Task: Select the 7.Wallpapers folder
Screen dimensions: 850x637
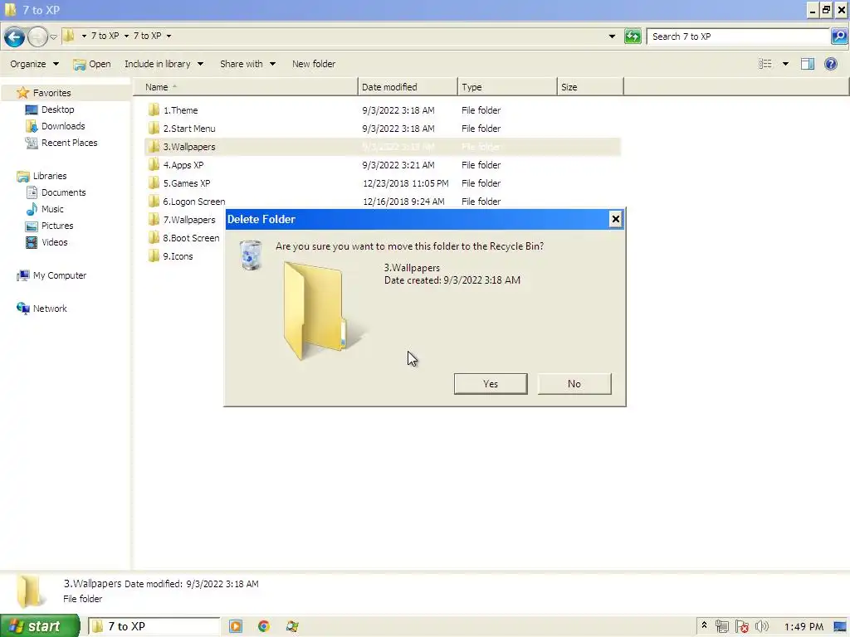Action: [x=188, y=220]
